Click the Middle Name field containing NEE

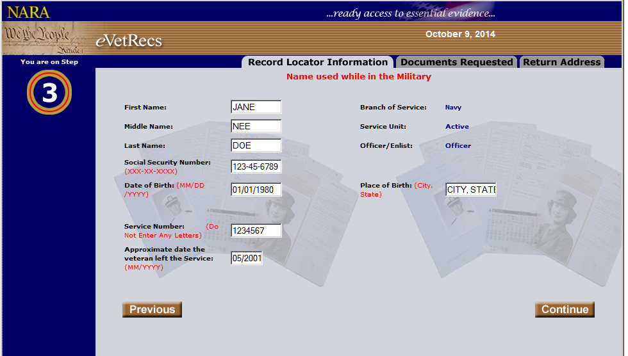click(x=256, y=126)
